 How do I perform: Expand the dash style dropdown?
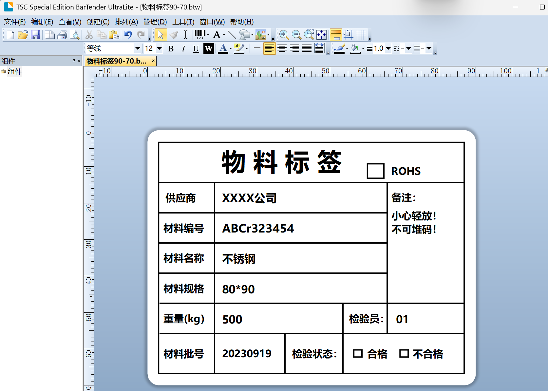[x=408, y=48]
